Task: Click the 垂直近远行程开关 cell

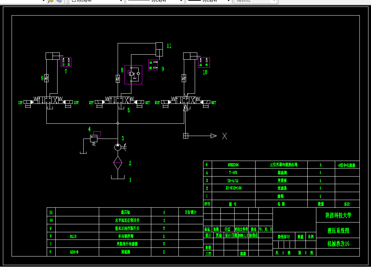Action: (x=125, y=228)
